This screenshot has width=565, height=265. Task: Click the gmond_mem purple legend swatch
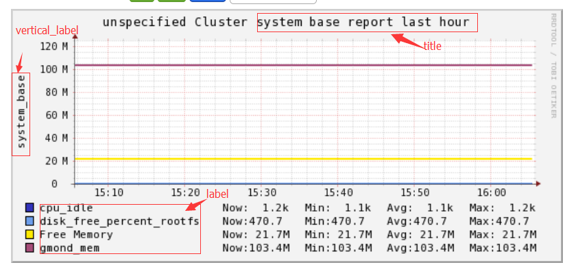(29, 248)
